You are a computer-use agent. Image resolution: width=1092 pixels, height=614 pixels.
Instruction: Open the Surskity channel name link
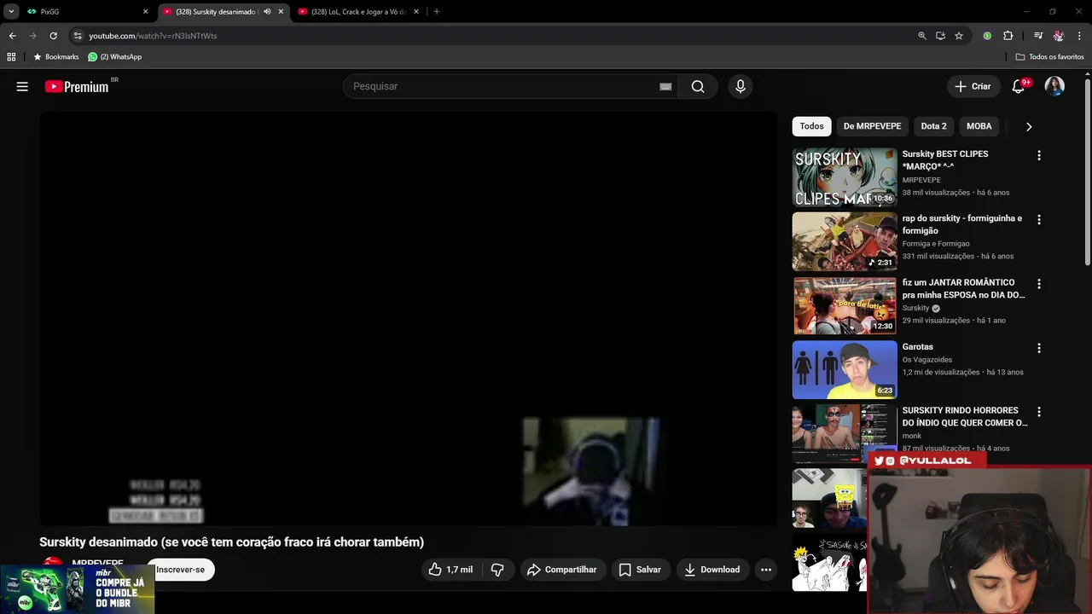click(915, 308)
